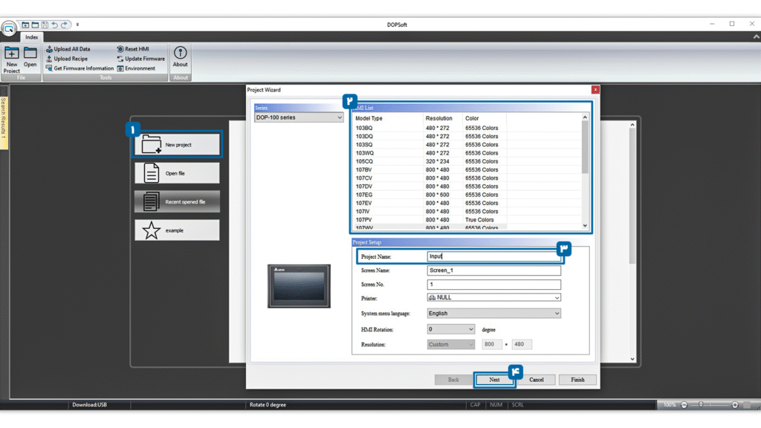Switch to the Index ribbon tab
Image resolution: width=761 pixels, height=428 pixels.
31,36
